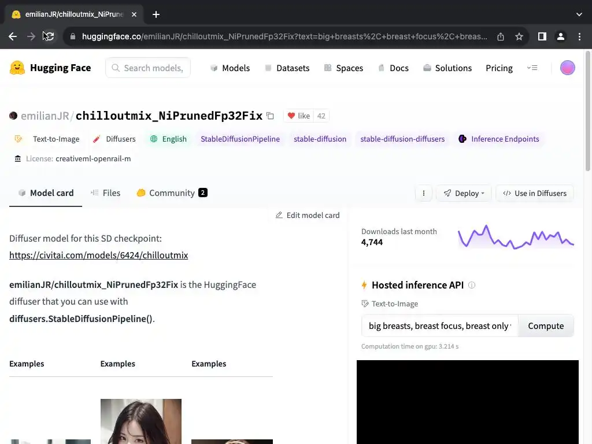Open the Models navigation item
This screenshot has width=592, height=444.
pos(230,68)
